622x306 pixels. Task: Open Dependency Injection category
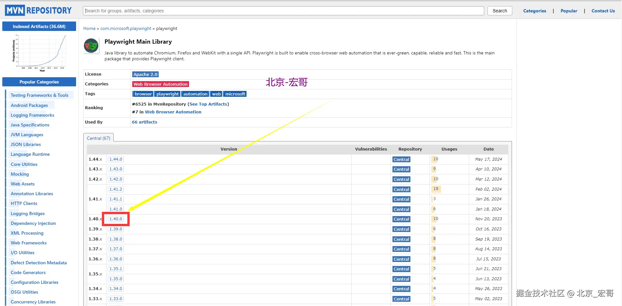coord(33,223)
